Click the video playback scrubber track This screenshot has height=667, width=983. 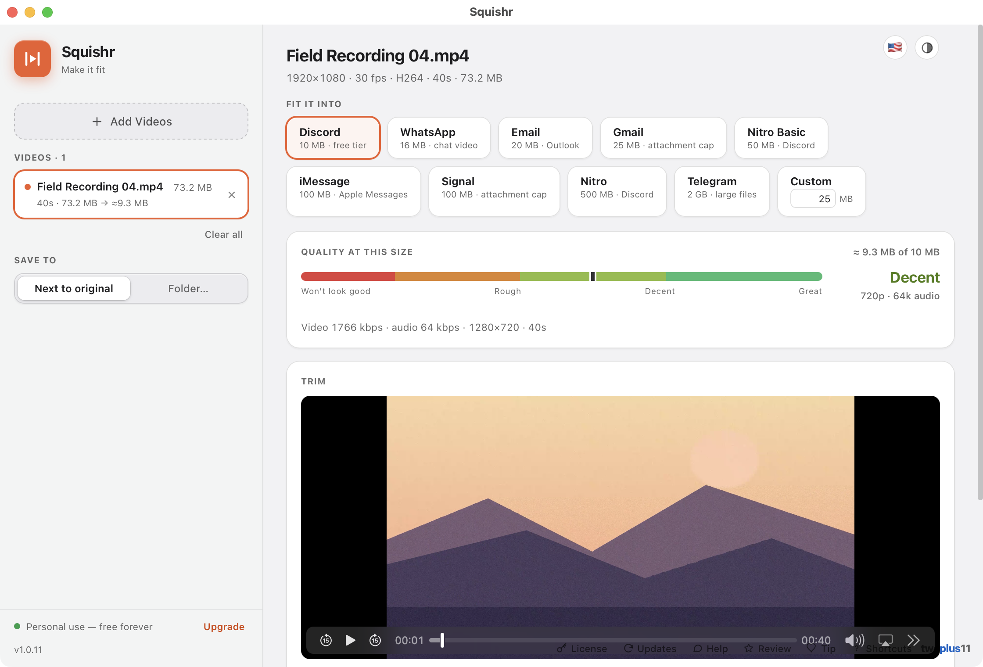(613, 640)
